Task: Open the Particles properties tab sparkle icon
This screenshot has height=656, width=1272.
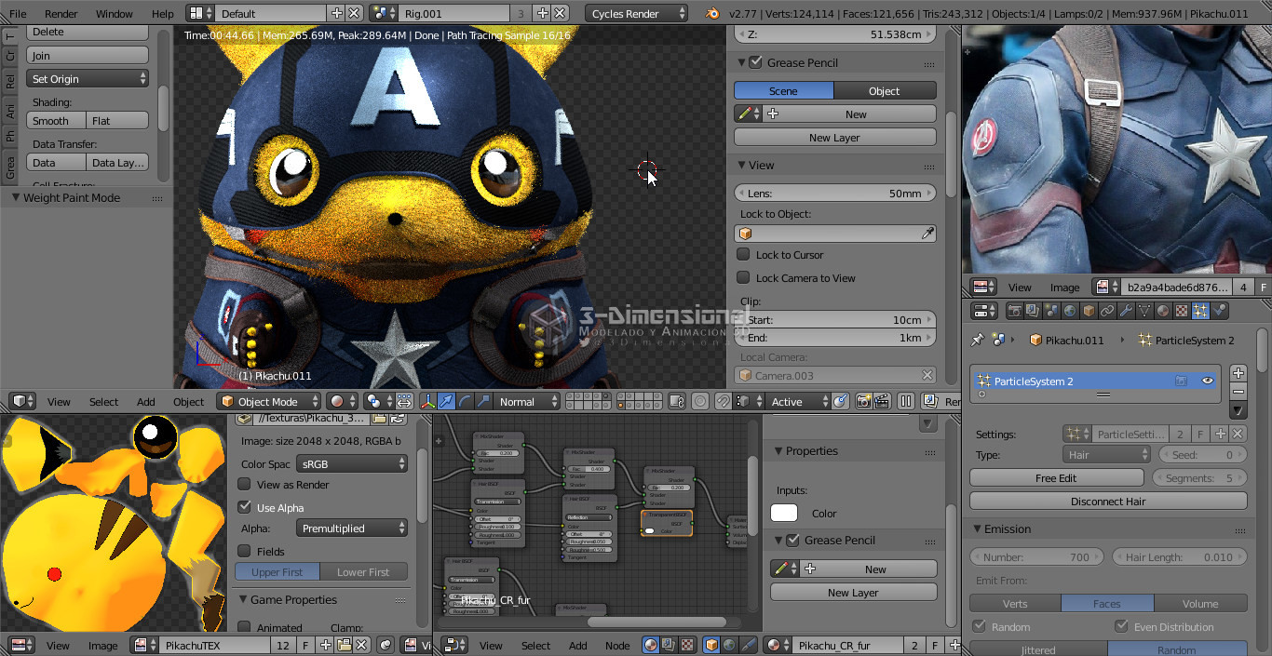Action: click(1201, 311)
